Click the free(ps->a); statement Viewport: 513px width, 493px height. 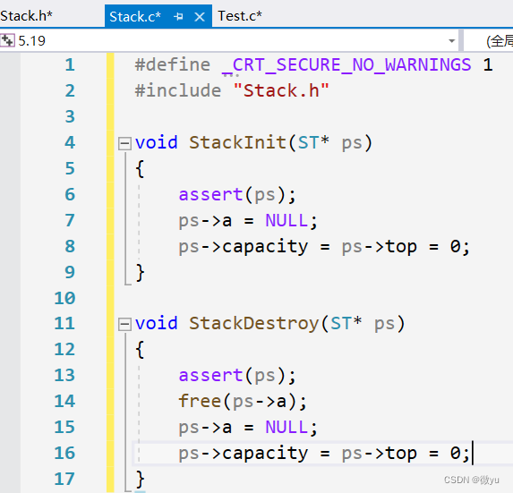click(243, 401)
